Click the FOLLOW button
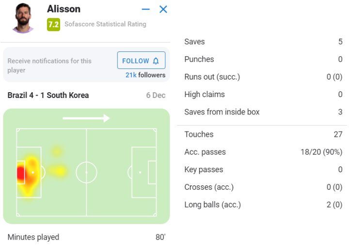 pos(141,61)
